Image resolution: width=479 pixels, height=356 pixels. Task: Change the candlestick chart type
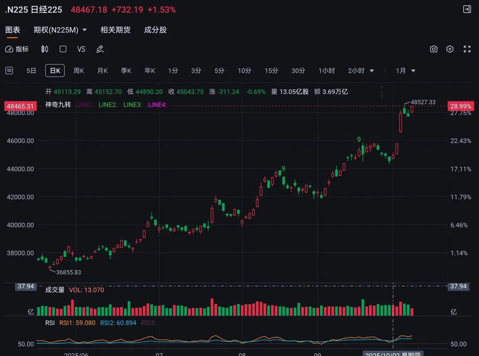45,49
